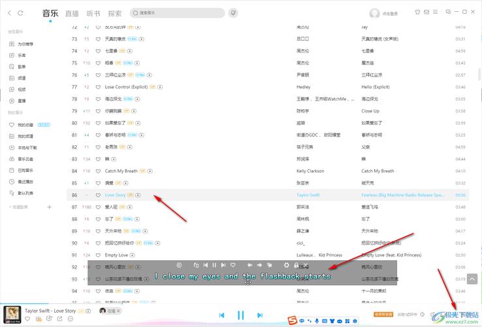Viewport: 482px width, 327px height.
Task: Close the 在唱 singing tag
Action: click(118, 311)
